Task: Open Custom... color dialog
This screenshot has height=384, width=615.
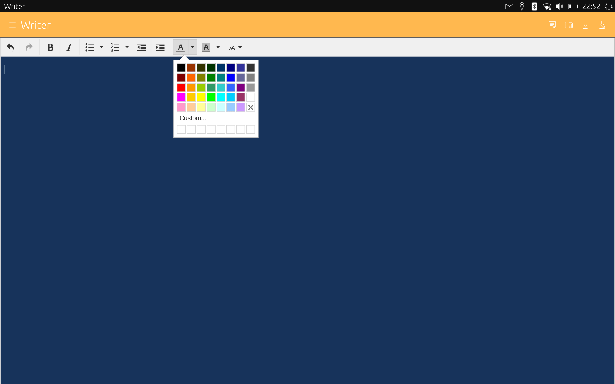Action: tap(193, 118)
